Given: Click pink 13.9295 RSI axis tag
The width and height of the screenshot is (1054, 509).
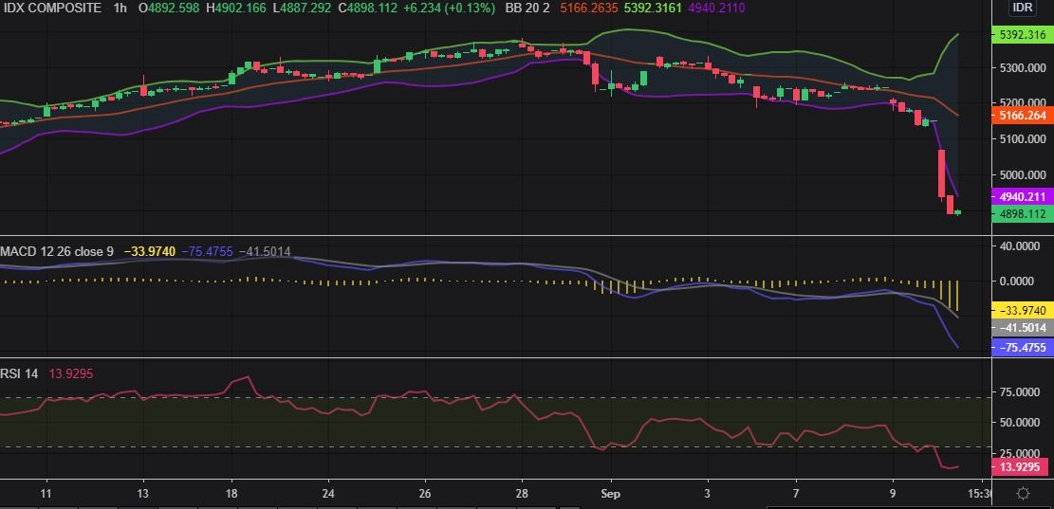Looking at the screenshot, I should (x=1022, y=467).
